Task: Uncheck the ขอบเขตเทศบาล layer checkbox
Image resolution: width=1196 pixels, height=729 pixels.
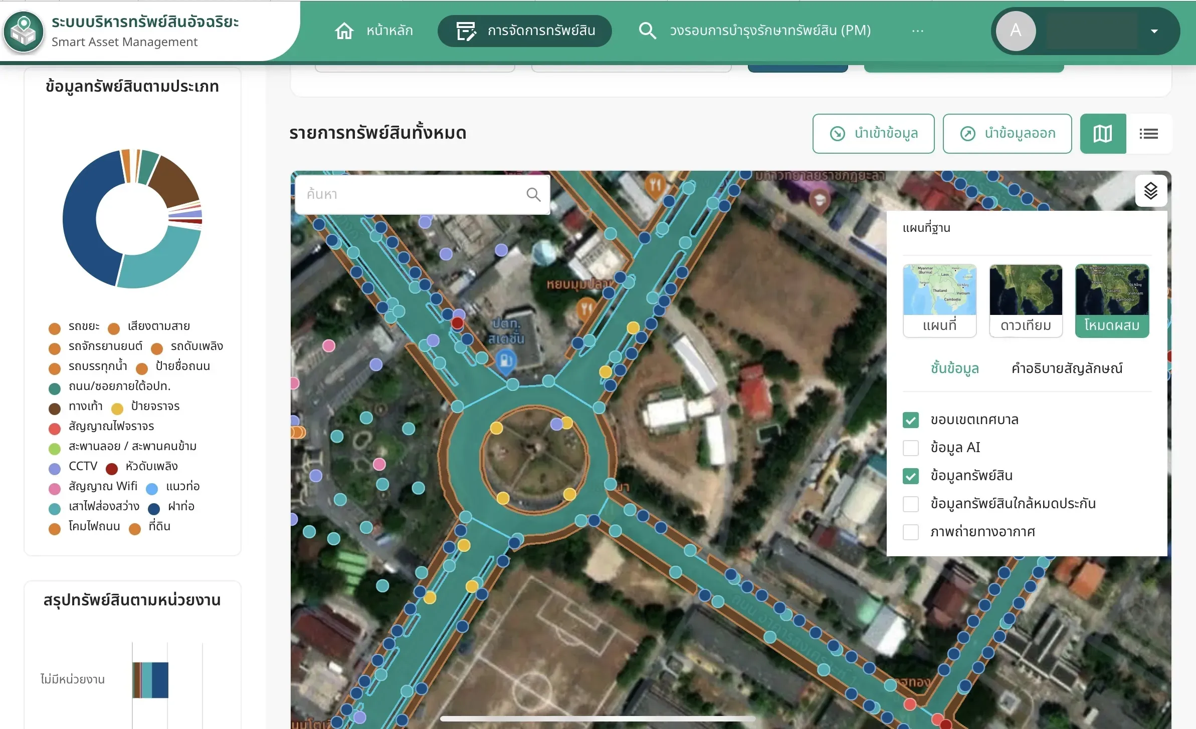Action: pos(911,420)
